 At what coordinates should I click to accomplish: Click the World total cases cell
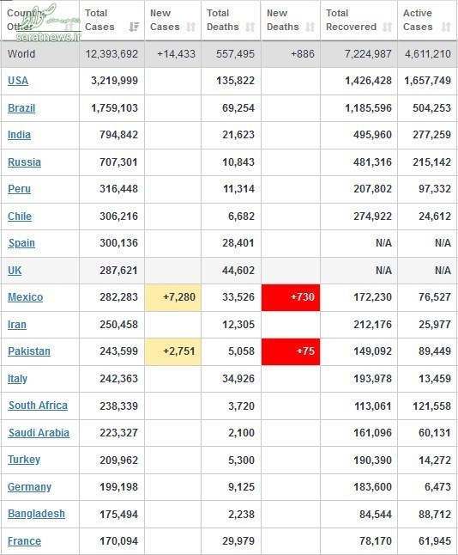click(x=111, y=54)
